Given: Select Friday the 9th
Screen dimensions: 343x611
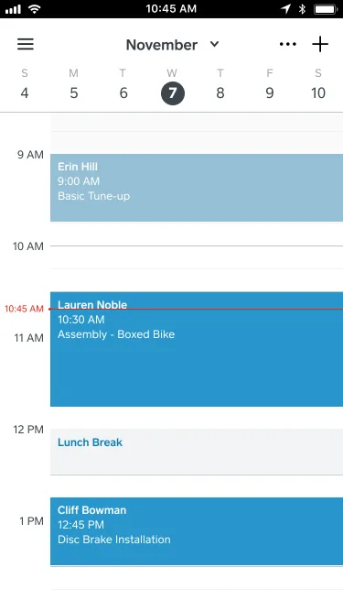Looking at the screenshot, I should [x=270, y=86].
